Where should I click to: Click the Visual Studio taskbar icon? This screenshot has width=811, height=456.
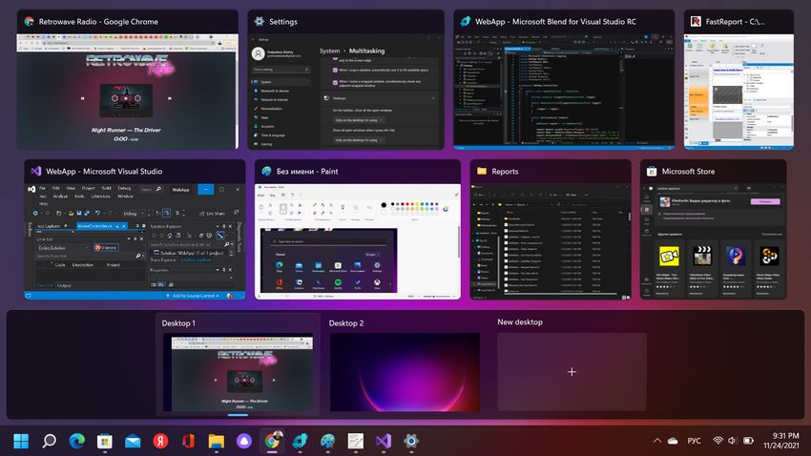coord(384,441)
